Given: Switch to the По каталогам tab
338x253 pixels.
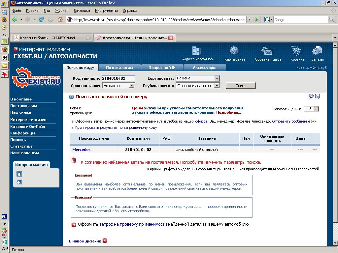Looking at the screenshot, I should click(119, 68).
